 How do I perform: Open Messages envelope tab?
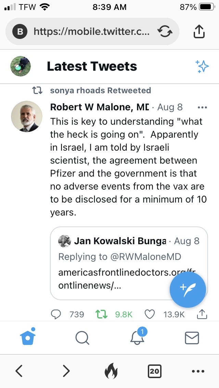(x=192, y=338)
